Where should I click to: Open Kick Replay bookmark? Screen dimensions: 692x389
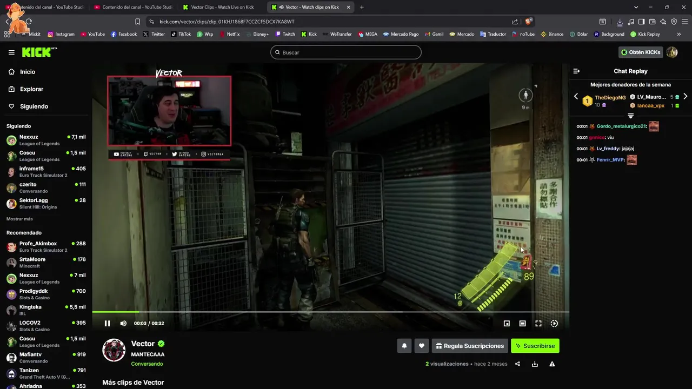click(645, 34)
